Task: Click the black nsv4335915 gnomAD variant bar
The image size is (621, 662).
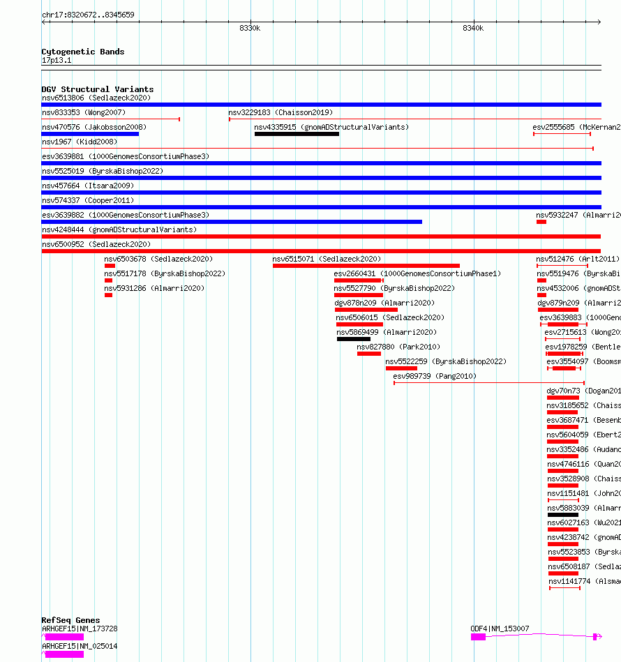Action: tap(297, 134)
